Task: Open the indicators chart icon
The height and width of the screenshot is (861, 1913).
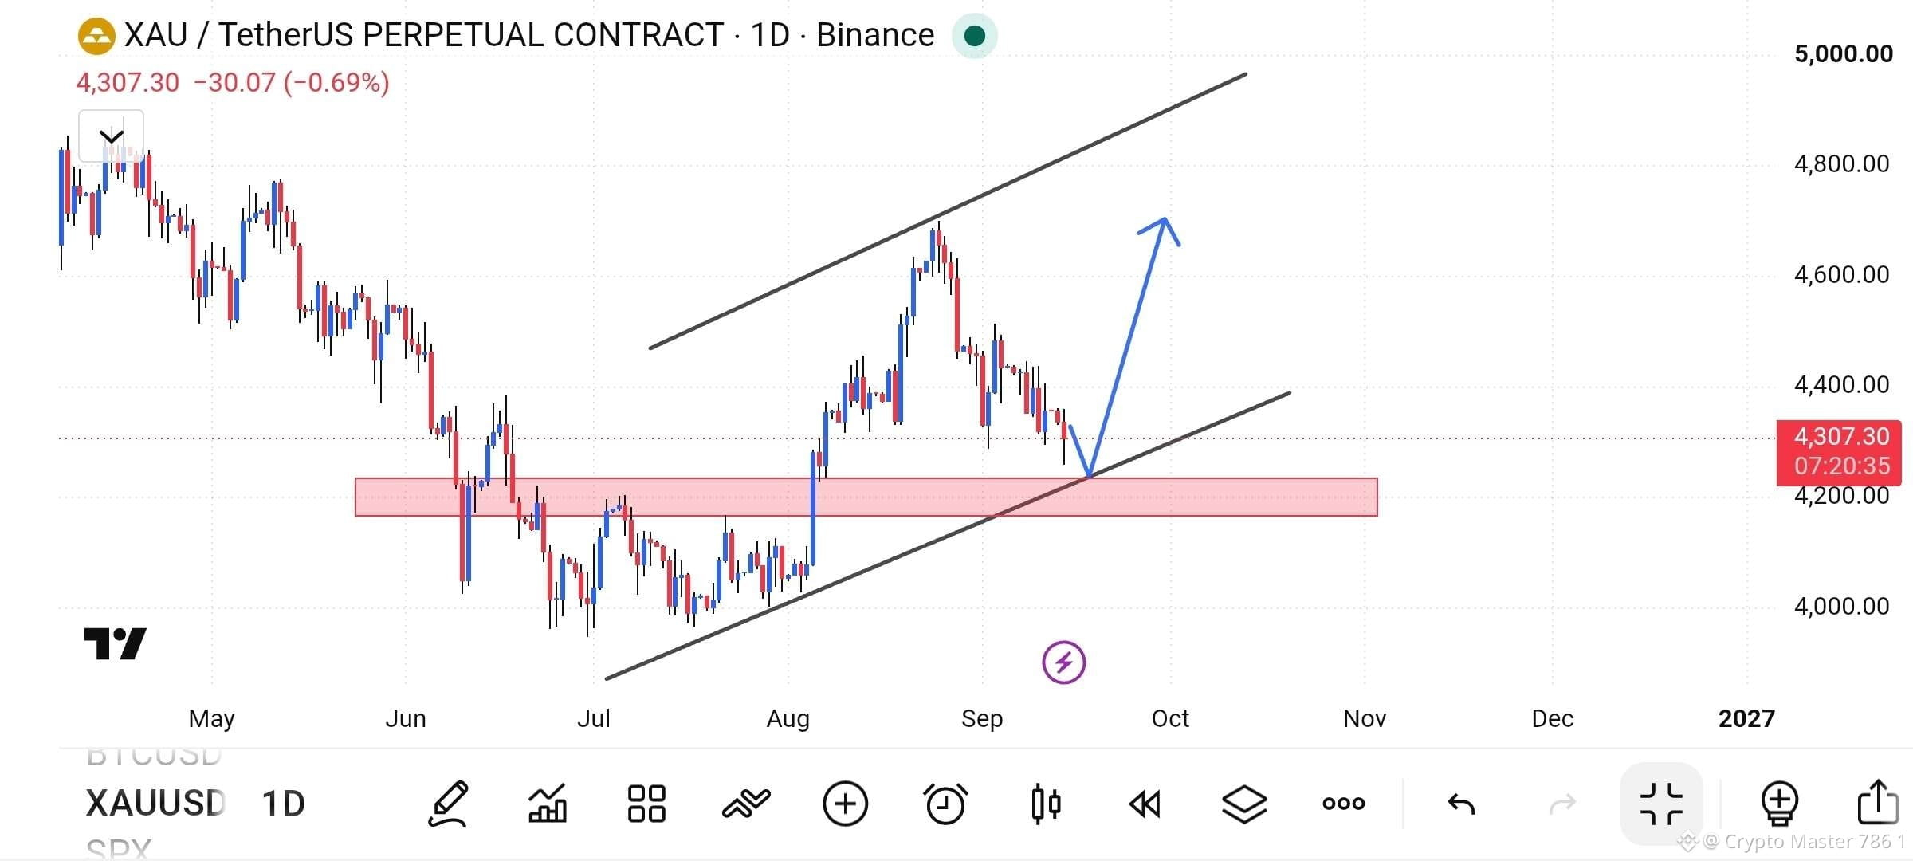Action: pos(548,804)
